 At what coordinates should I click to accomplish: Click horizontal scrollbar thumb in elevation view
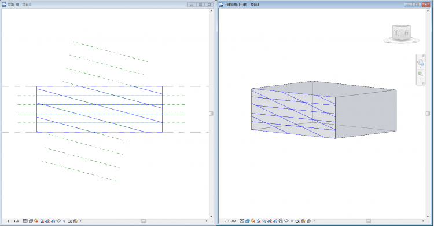(x=144, y=221)
